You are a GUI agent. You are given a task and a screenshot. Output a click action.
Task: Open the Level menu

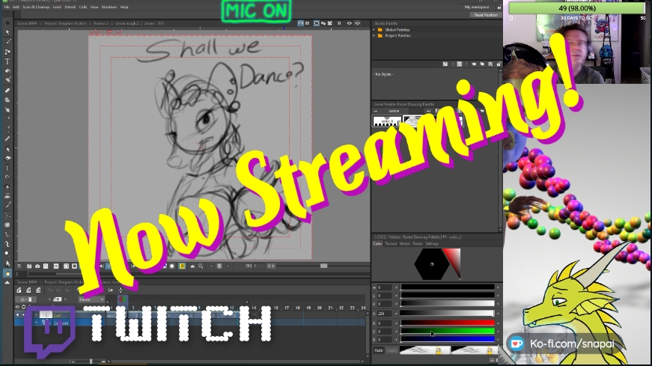coord(57,7)
